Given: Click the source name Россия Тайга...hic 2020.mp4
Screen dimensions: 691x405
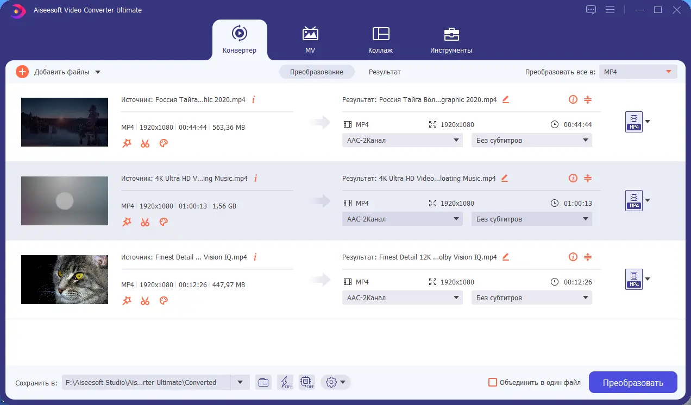Looking at the screenshot, I should click(x=200, y=99).
